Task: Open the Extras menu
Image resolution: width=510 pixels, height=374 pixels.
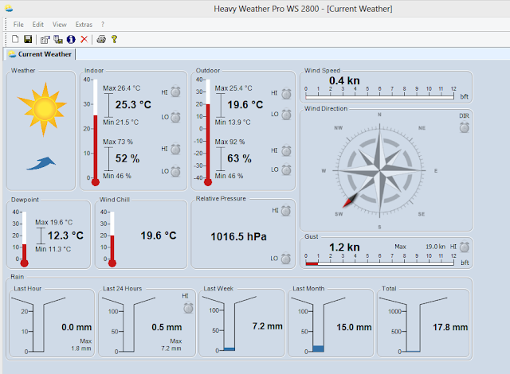Action: tap(84, 25)
